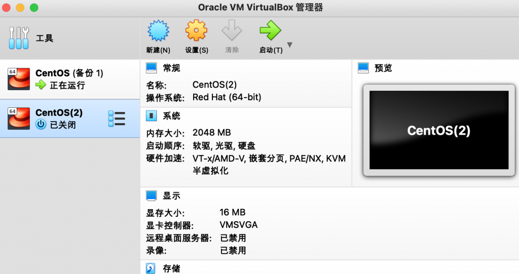Click the 操作系统: label
The image size is (519, 274).
click(x=165, y=98)
